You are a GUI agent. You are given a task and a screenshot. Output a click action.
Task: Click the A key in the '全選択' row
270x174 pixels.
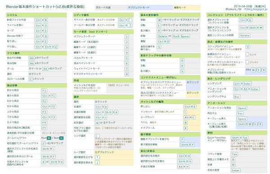click(106, 107)
